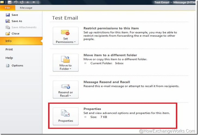Image resolution: width=198 pixels, height=135 pixels.
Task: Click the Redo arrow in title bar
Action: click(22, 2)
